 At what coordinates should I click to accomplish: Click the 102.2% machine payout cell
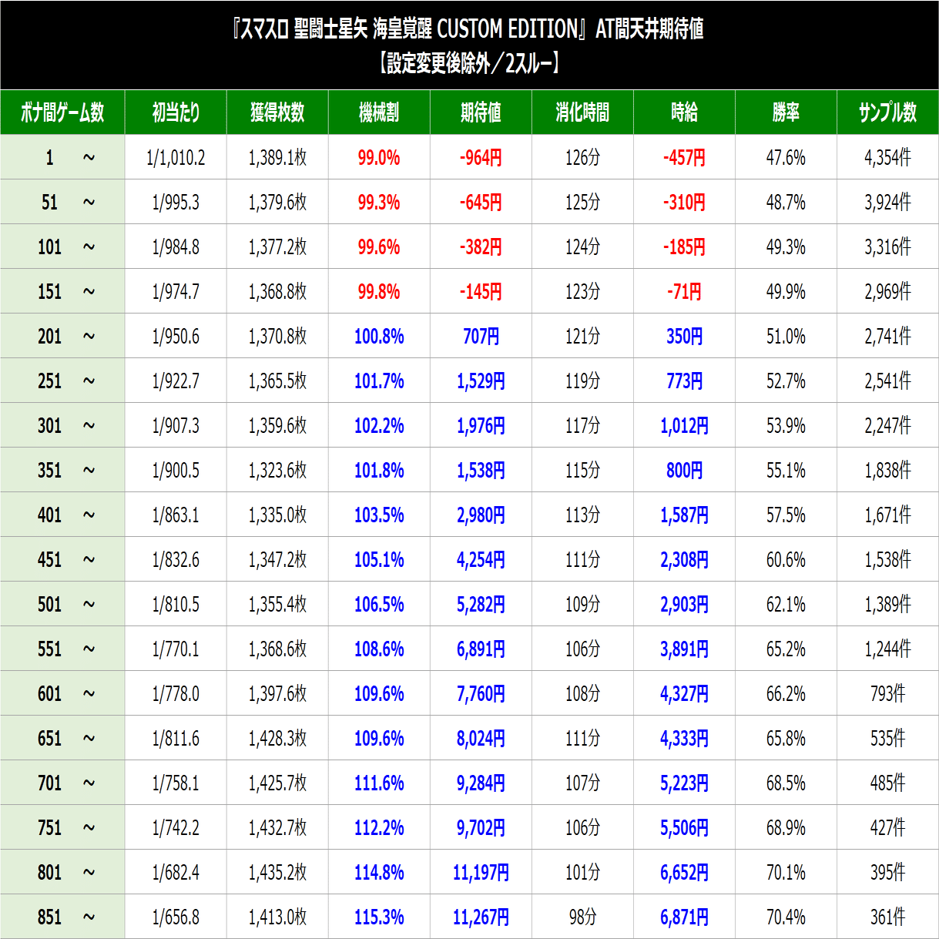(379, 426)
